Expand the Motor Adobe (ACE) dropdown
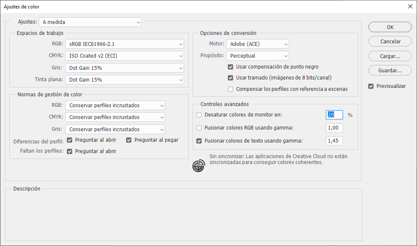417x246 pixels. (x=257, y=44)
